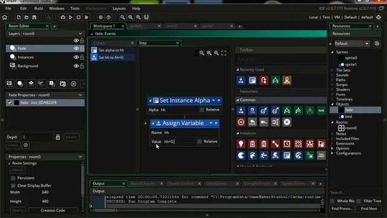Collapse the Fade Properties - room0 section

point(80,95)
